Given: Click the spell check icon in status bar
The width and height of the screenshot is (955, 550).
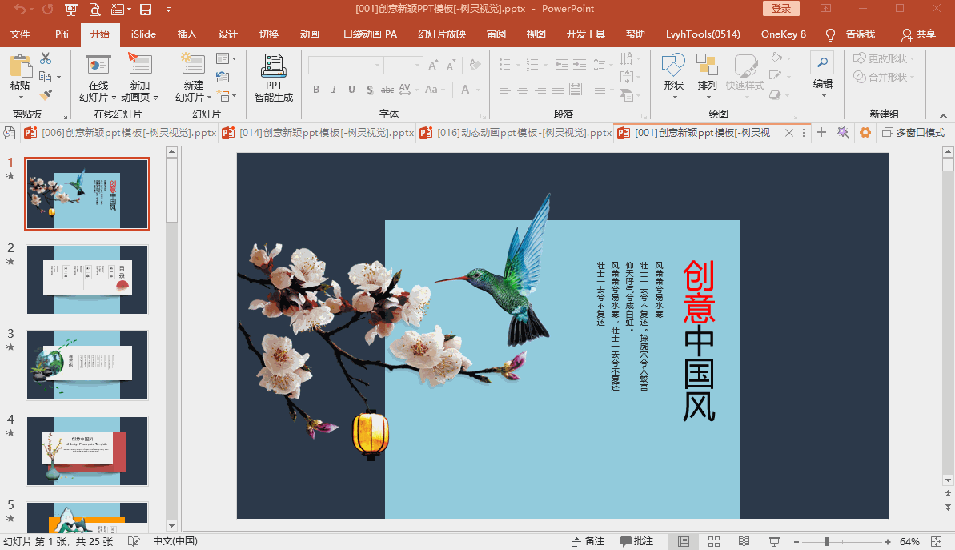Looking at the screenshot, I should point(134,541).
